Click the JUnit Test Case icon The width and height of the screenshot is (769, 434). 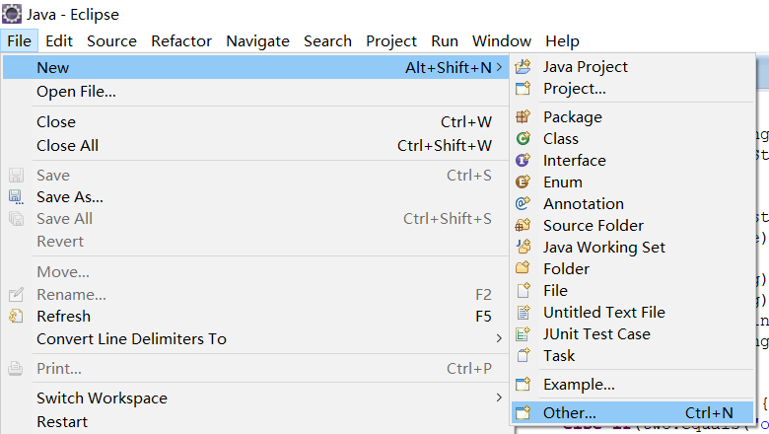(x=523, y=333)
